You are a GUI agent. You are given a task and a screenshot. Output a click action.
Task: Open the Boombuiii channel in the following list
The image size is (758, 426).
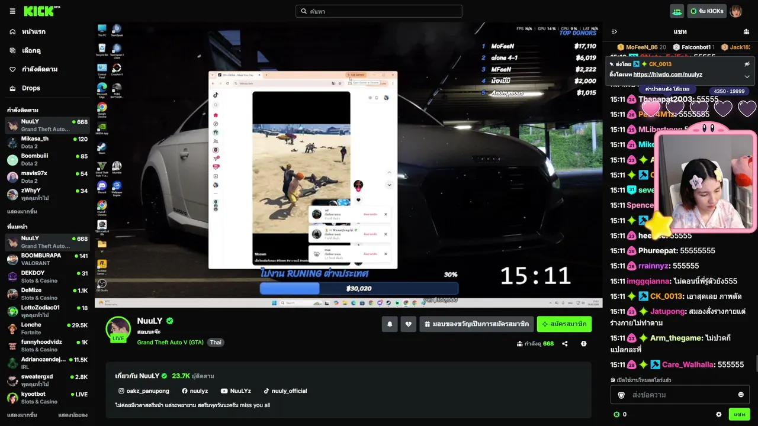click(47, 160)
